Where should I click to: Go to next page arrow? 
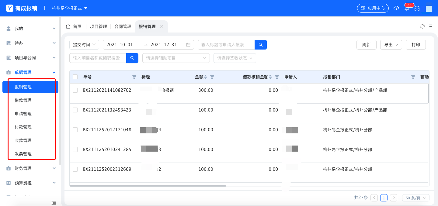click(x=394, y=198)
